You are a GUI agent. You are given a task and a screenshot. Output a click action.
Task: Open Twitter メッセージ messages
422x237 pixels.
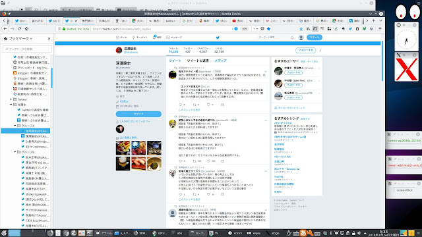click(x=174, y=38)
